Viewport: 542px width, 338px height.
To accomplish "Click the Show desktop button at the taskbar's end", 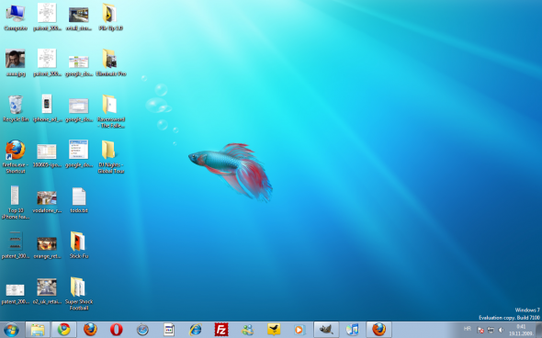I will pyautogui.click(x=538, y=330).
